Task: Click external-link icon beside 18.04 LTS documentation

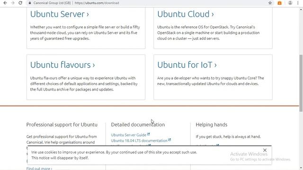Action: (x=169, y=140)
